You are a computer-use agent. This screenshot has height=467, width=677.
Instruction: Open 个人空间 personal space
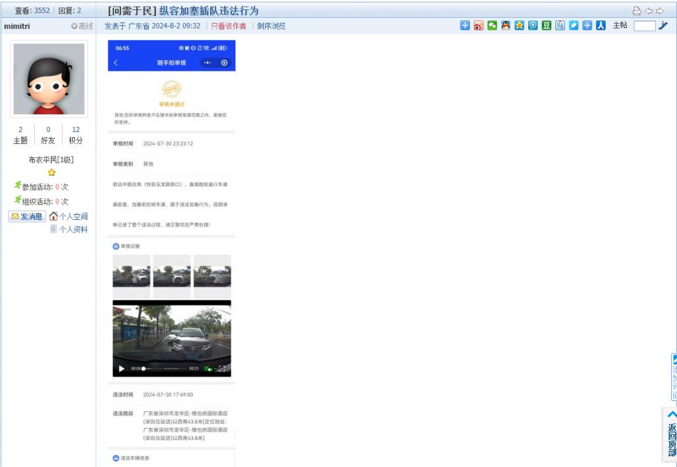68,217
